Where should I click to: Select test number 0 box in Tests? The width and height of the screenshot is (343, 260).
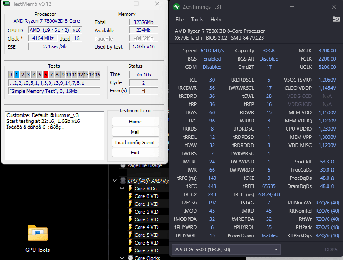[x=10, y=75]
